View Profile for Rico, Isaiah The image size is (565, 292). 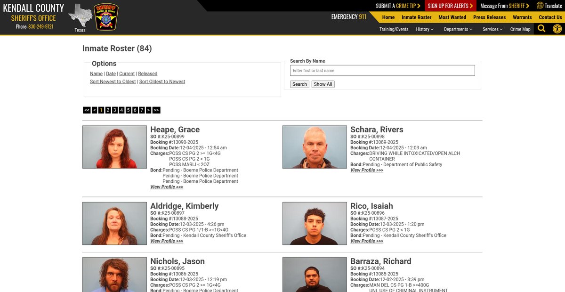pyautogui.click(x=367, y=241)
